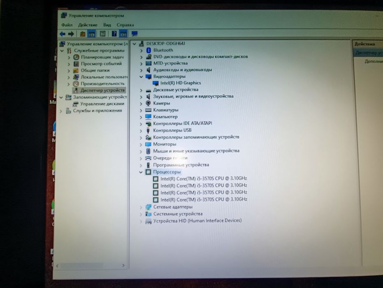Open the Файл menu
This screenshot has height=288, width=383.
click(67, 25)
